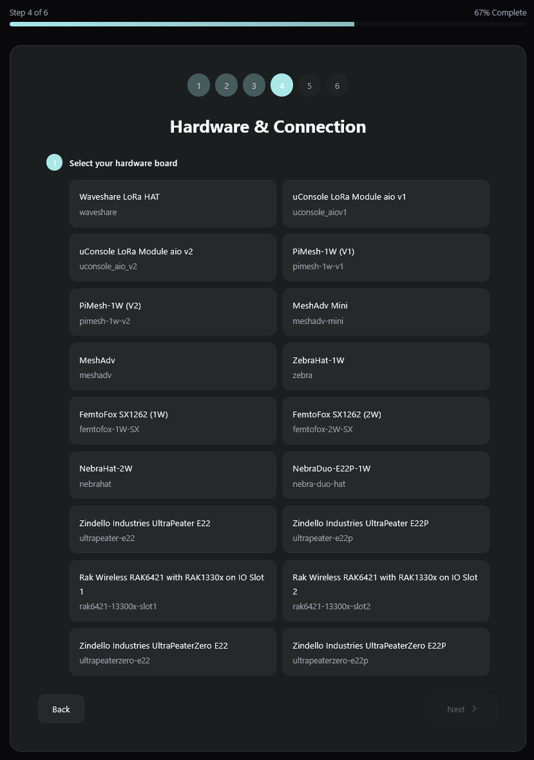Click the 'Step 4 of 6' label

[x=28, y=13]
